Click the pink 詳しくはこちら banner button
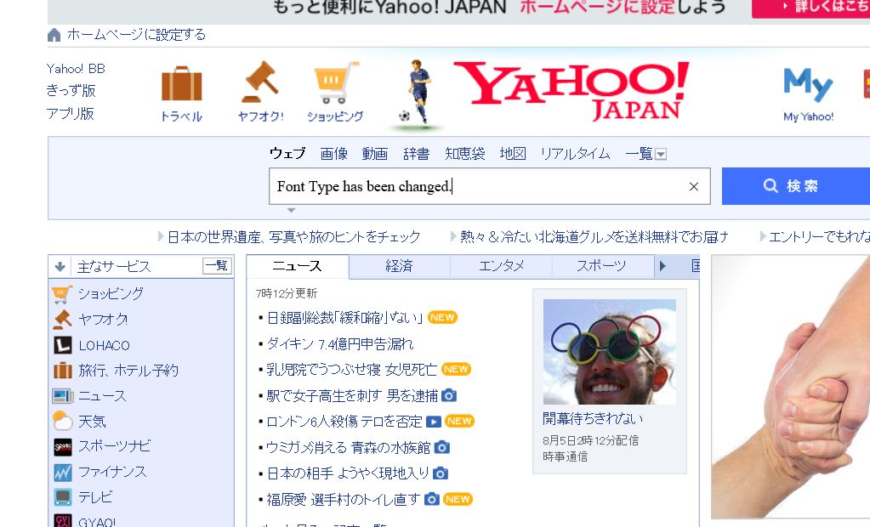This screenshot has width=870, height=527. [x=810, y=7]
